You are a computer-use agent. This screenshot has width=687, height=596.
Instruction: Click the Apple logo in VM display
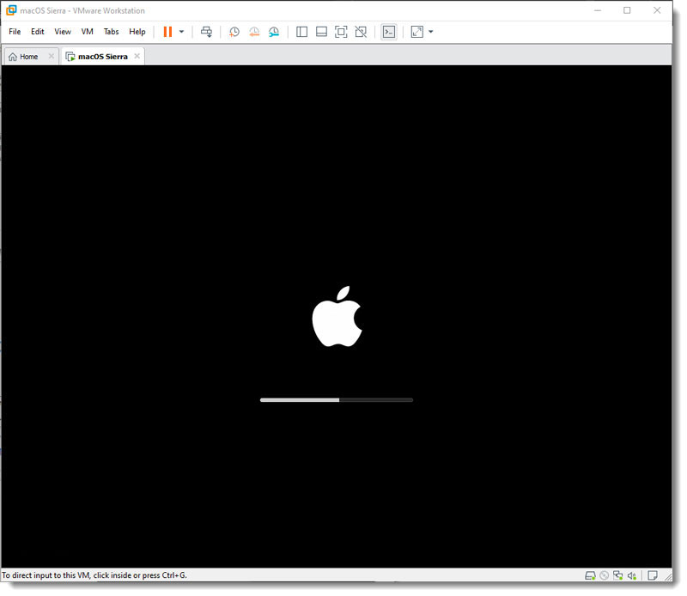337,316
